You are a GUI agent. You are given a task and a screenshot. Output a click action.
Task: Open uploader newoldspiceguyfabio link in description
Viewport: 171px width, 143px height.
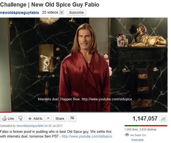30,126
